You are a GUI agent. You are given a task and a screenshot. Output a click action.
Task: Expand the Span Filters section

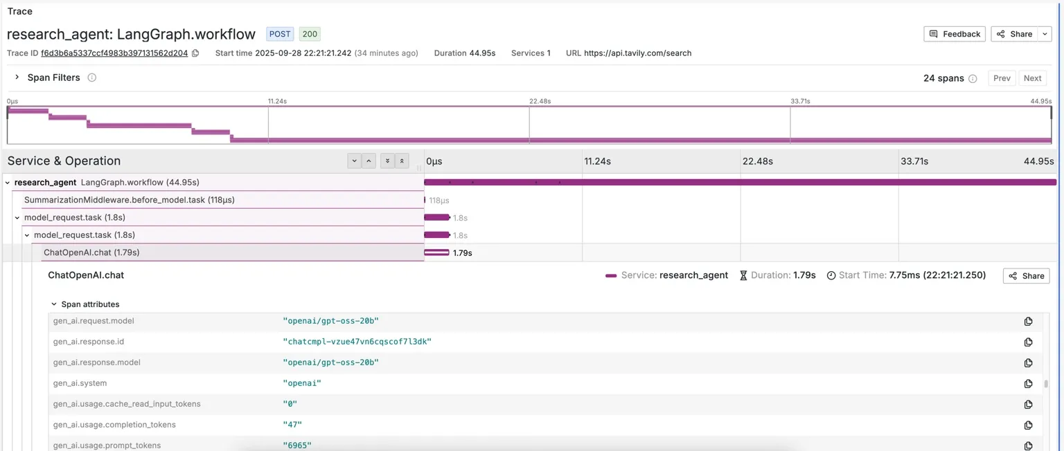(17, 77)
